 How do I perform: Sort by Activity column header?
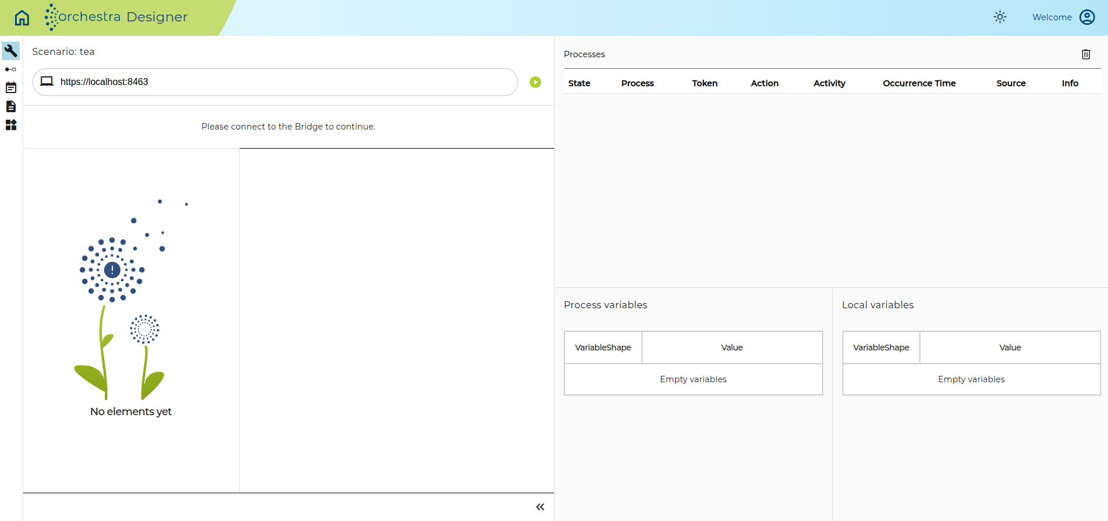pos(830,83)
